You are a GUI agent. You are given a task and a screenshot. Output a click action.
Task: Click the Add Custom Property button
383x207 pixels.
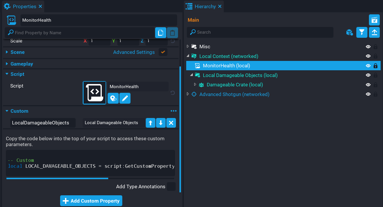point(91,201)
